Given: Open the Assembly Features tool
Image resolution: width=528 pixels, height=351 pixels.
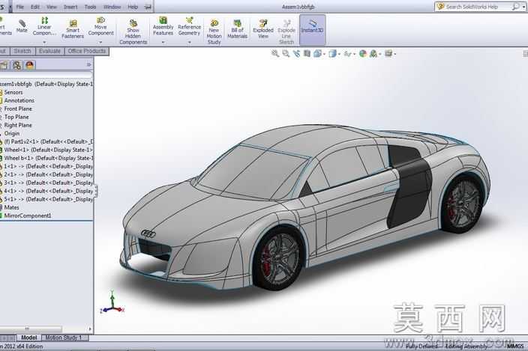Looking at the screenshot, I should click(x=163, y=26).
